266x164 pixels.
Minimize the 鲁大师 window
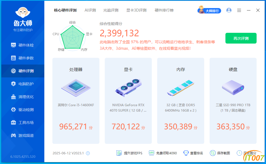(249, 10)
